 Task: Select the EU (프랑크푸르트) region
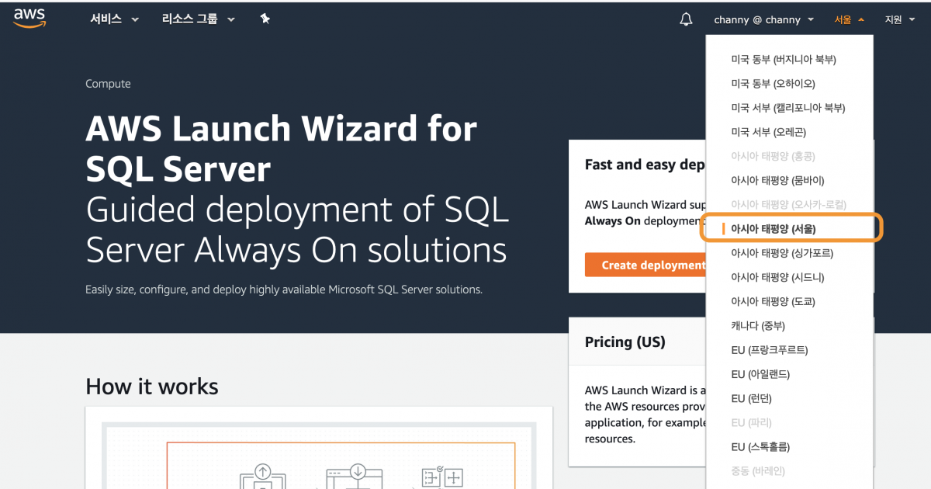[x=768, y=349]
